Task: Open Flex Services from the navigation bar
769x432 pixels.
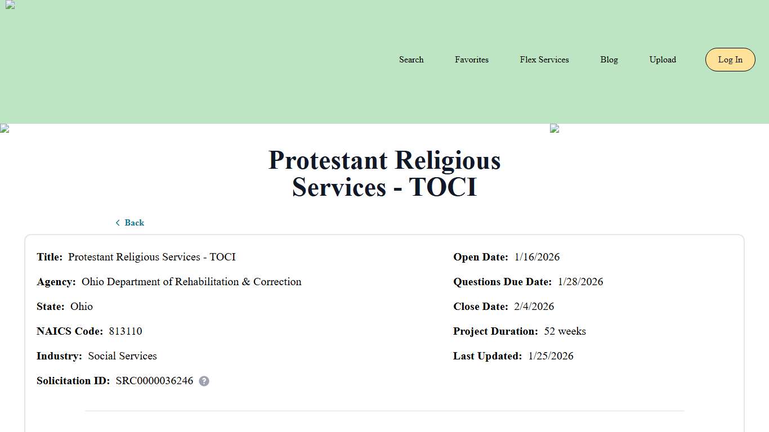Action: 544,60
